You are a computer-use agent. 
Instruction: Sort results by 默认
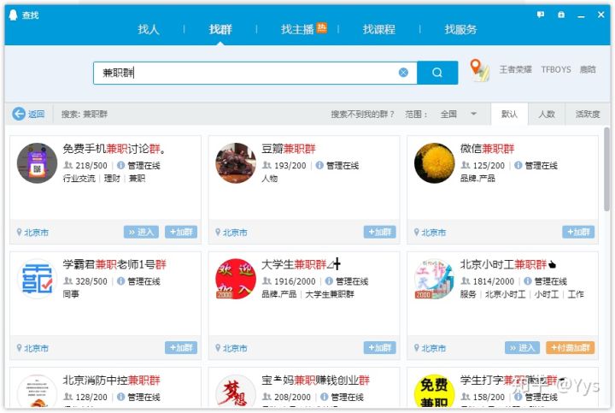[509, 114]
